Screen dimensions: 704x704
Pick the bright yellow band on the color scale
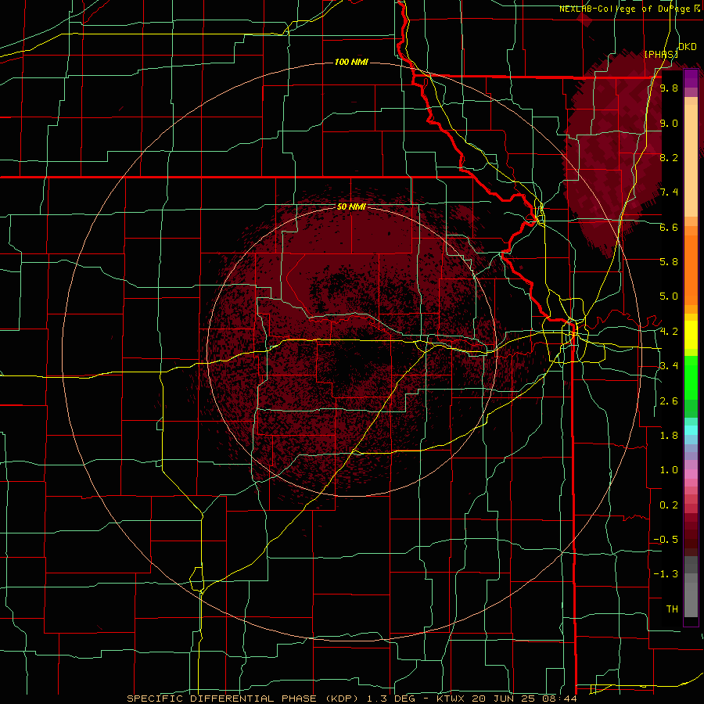(x=691, y=335)
